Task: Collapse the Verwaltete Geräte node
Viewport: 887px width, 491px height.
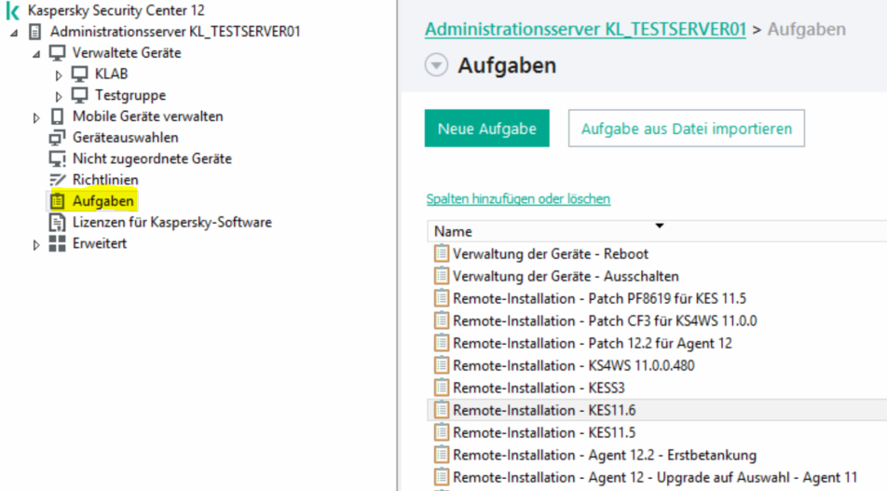Action: point(36,54)
